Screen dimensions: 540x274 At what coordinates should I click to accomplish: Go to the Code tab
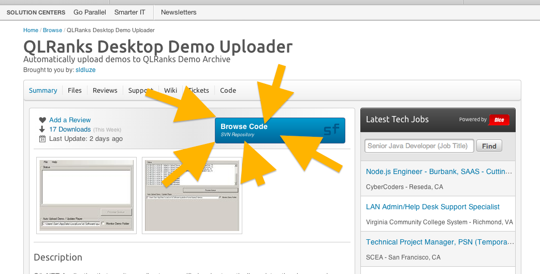tap(228, 90)
